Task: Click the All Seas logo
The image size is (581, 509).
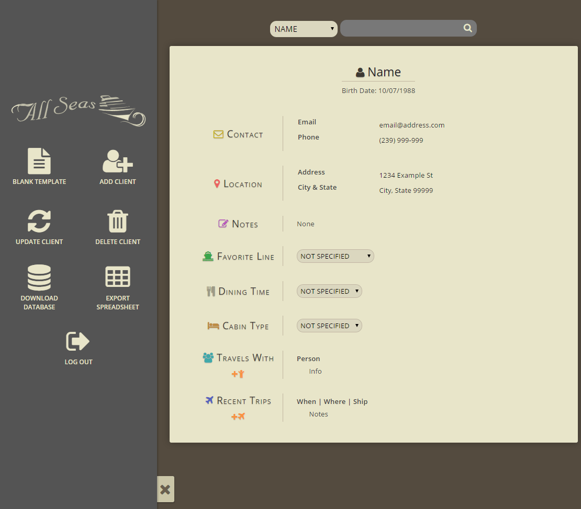Action: click(79, 110)
